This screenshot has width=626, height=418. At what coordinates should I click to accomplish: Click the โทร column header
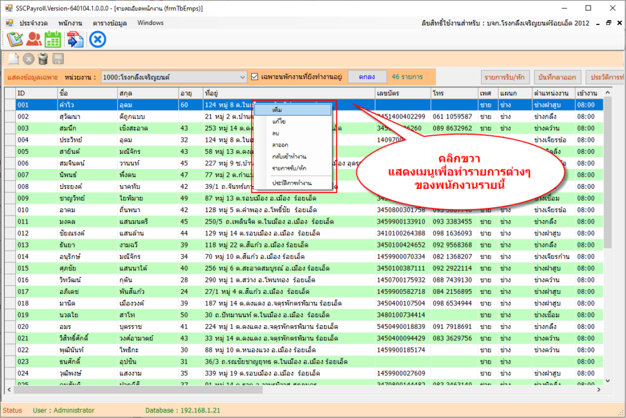[x=455, y=93]
